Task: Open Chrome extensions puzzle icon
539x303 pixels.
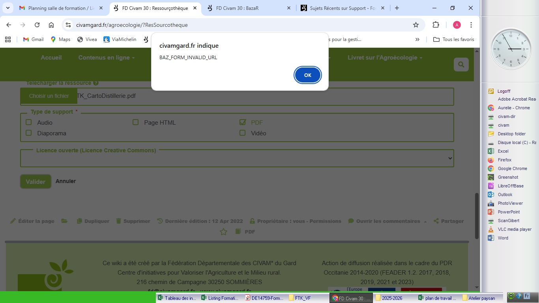Action: click(436, 25)
